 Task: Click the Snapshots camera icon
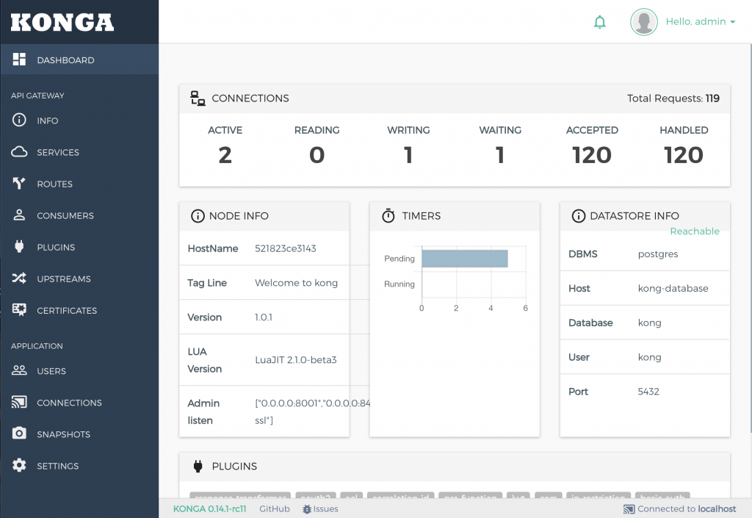coord(19,434)
